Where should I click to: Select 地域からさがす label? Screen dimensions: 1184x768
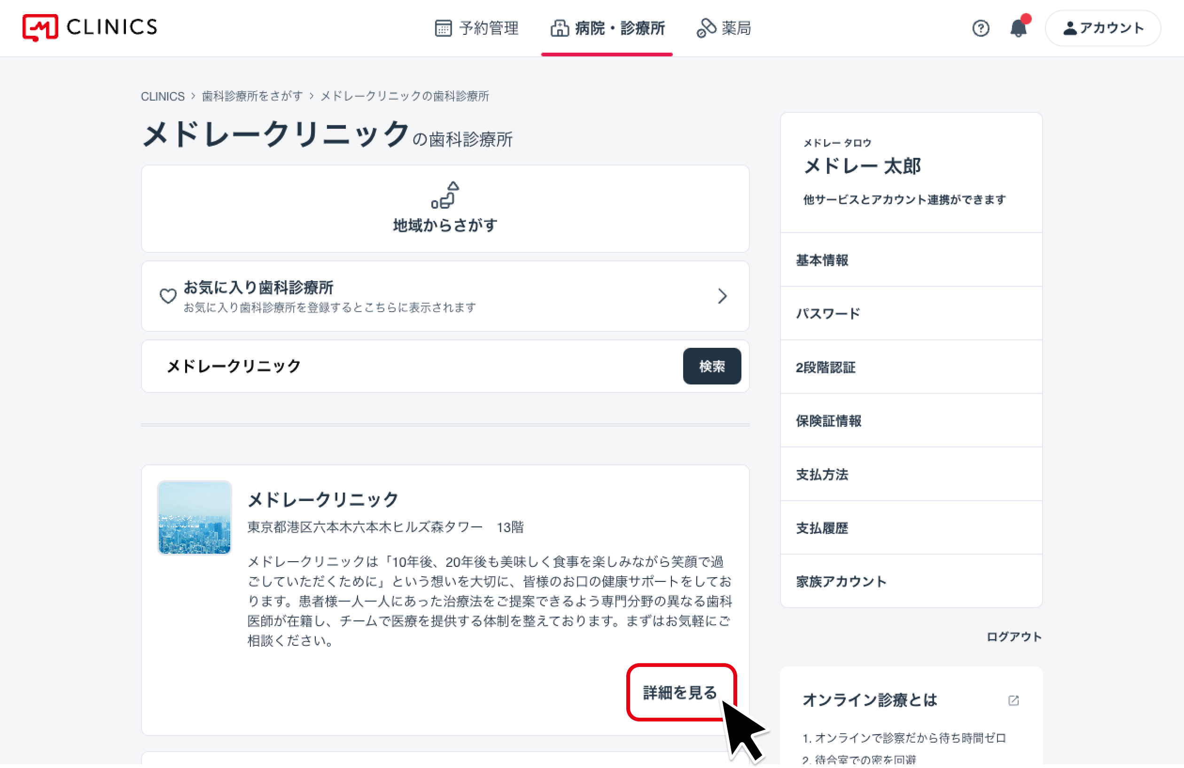445,225
